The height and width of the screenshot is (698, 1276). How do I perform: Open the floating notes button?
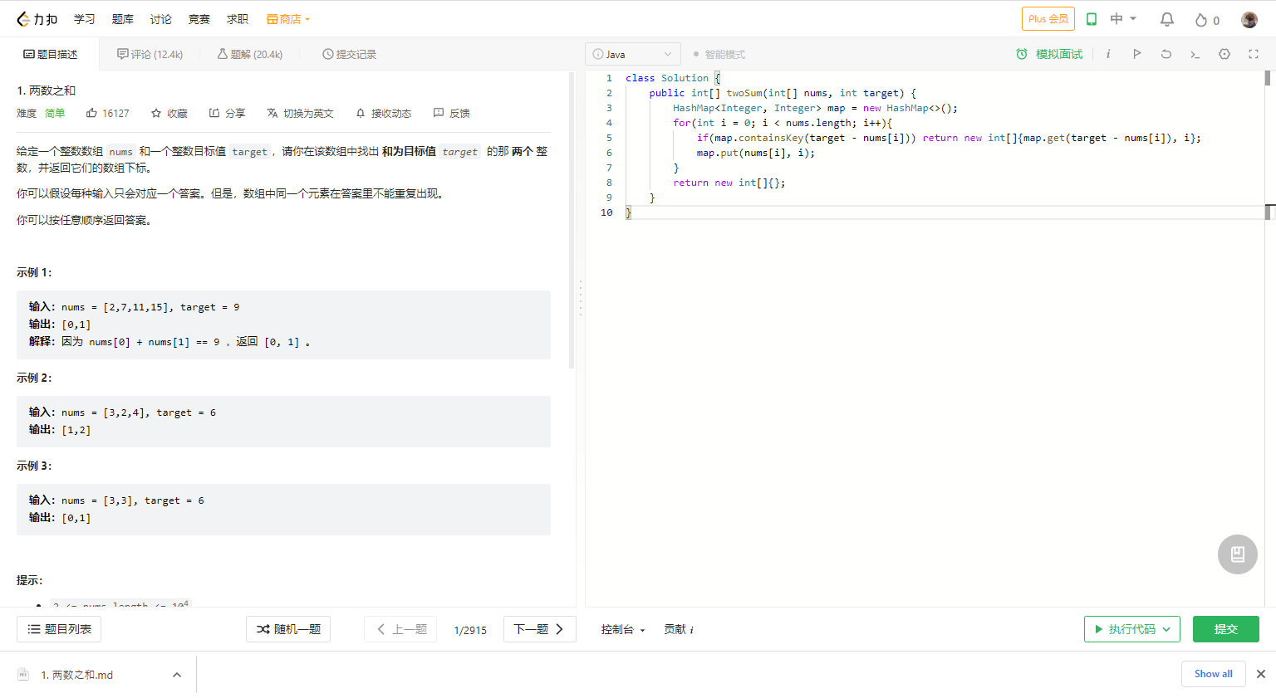coord(1237,554)
